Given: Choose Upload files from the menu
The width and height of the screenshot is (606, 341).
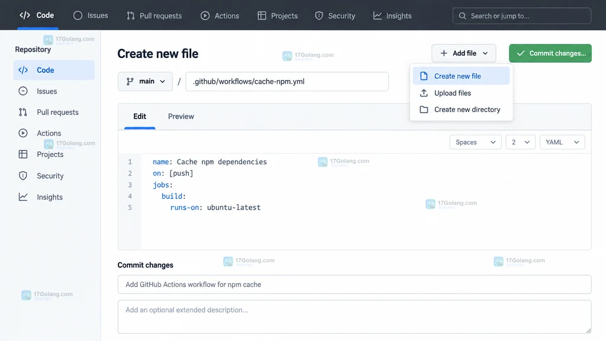Looking at the screenshot, I should (x=461, y=93).
